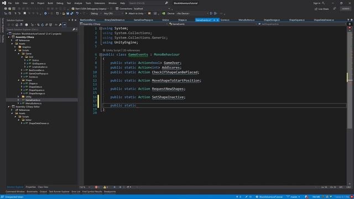
Task: Click the BlockAdventureTutorial repository in status bar
Action: tap(269, 197)
